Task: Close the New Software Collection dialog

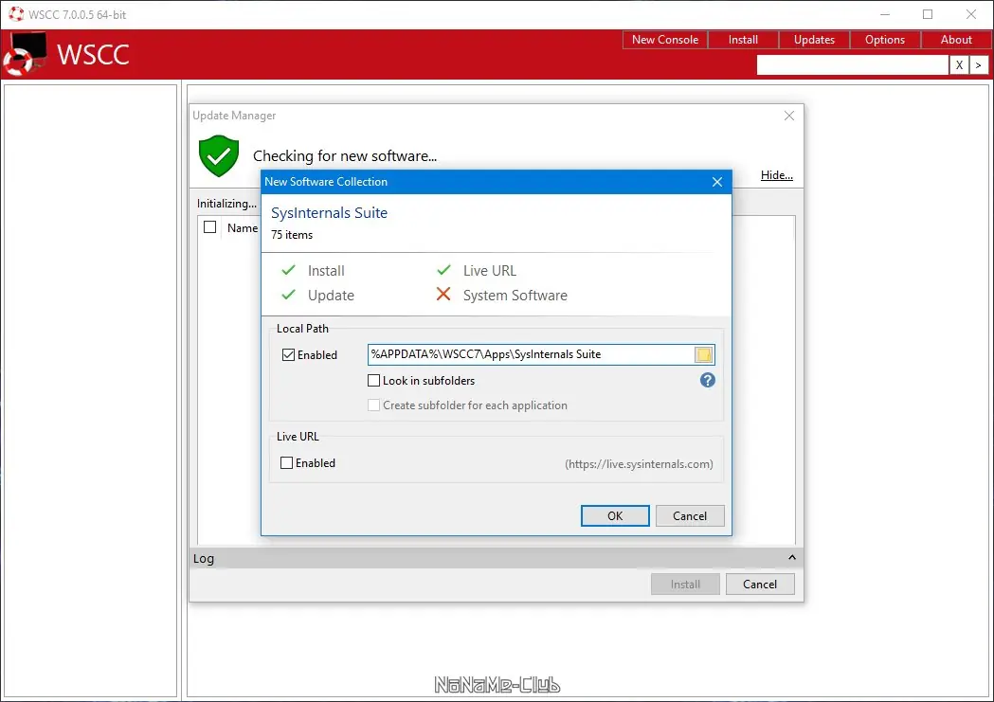Action: pos(717,182)
